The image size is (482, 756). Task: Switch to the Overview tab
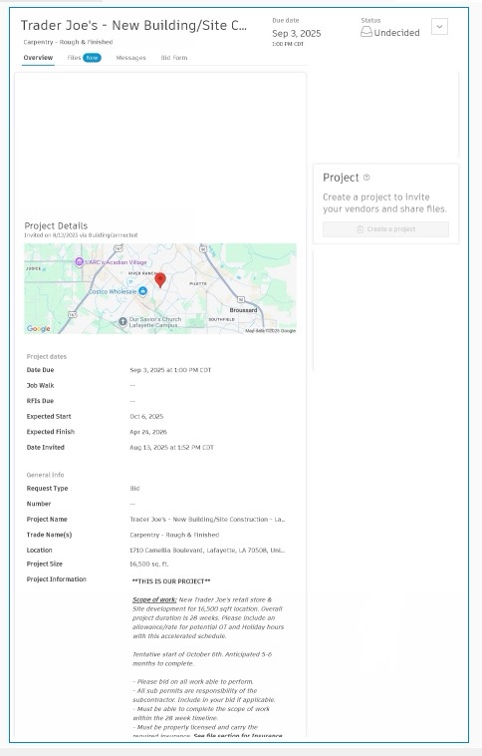click(x=38, y=58)
